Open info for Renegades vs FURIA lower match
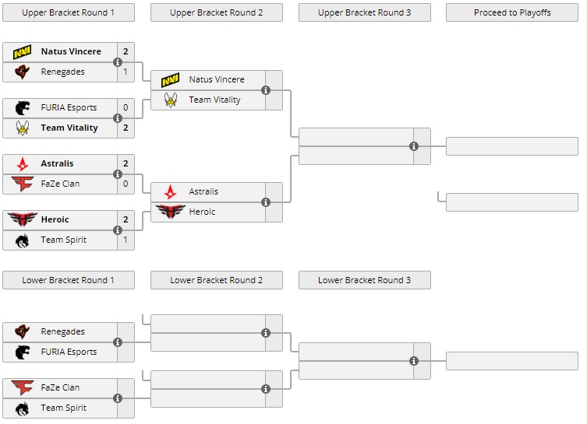 (x=118, y=342)
